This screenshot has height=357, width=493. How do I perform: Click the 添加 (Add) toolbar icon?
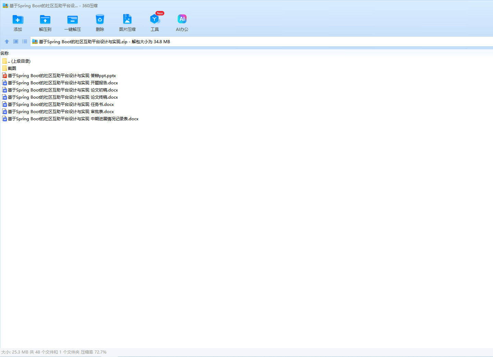coord(18,20)
